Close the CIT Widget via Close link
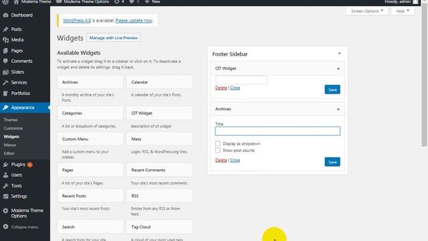The height and width of the screenshot is (241, 428). (235, 88)
